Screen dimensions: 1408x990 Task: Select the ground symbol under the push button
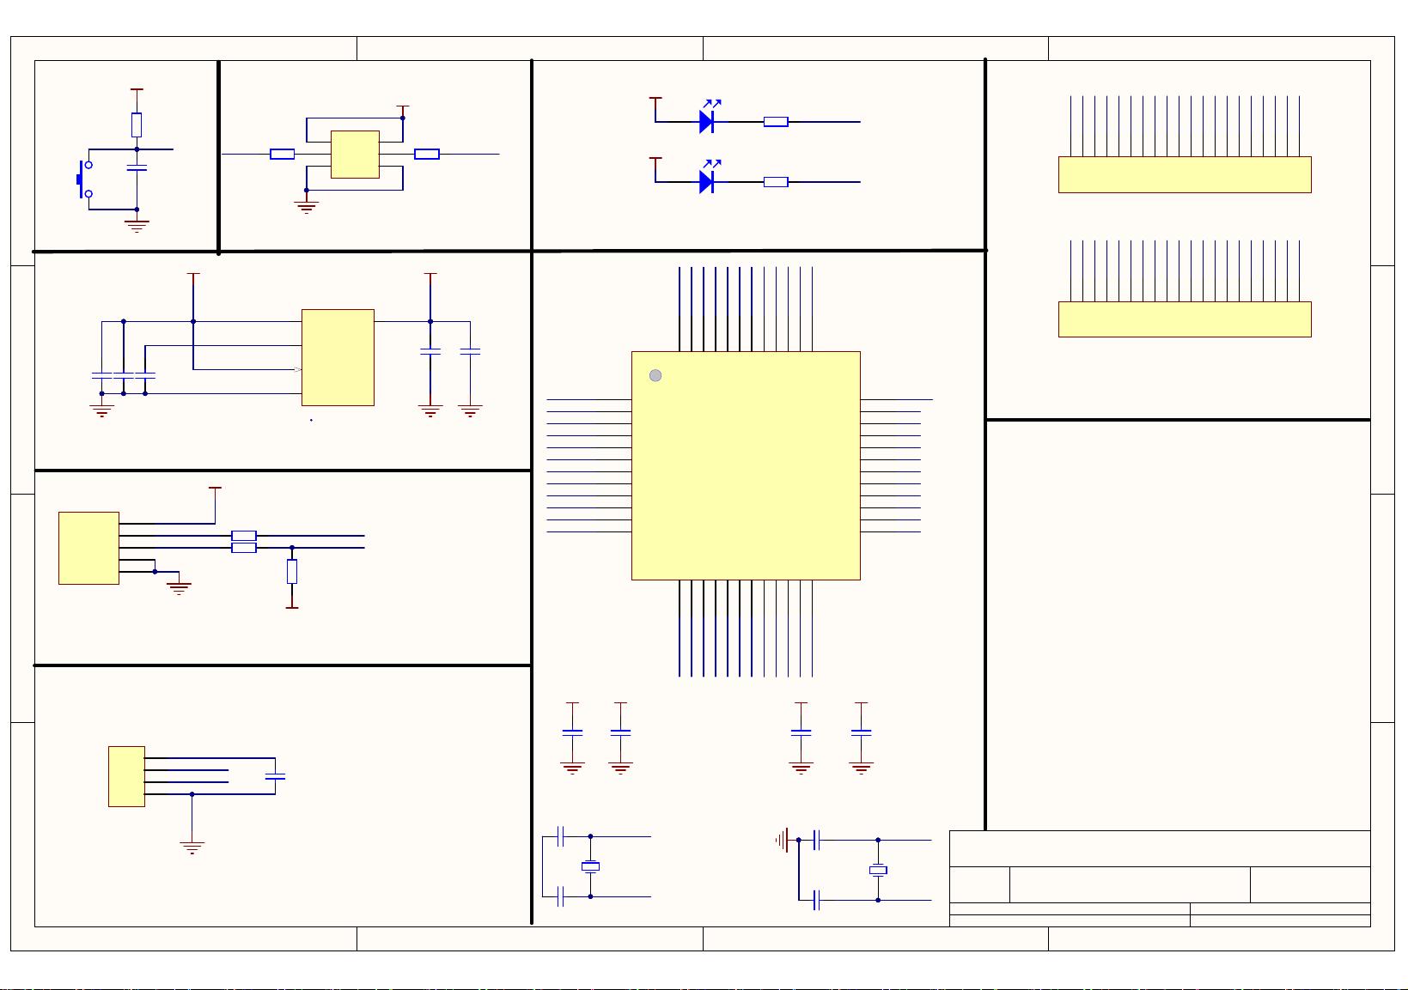137,227
